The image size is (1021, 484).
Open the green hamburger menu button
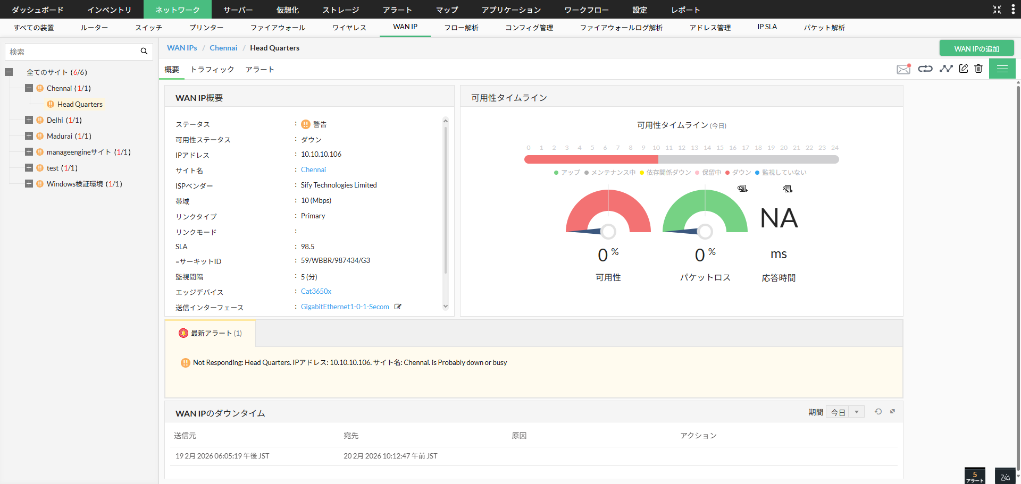(1002, 69)
